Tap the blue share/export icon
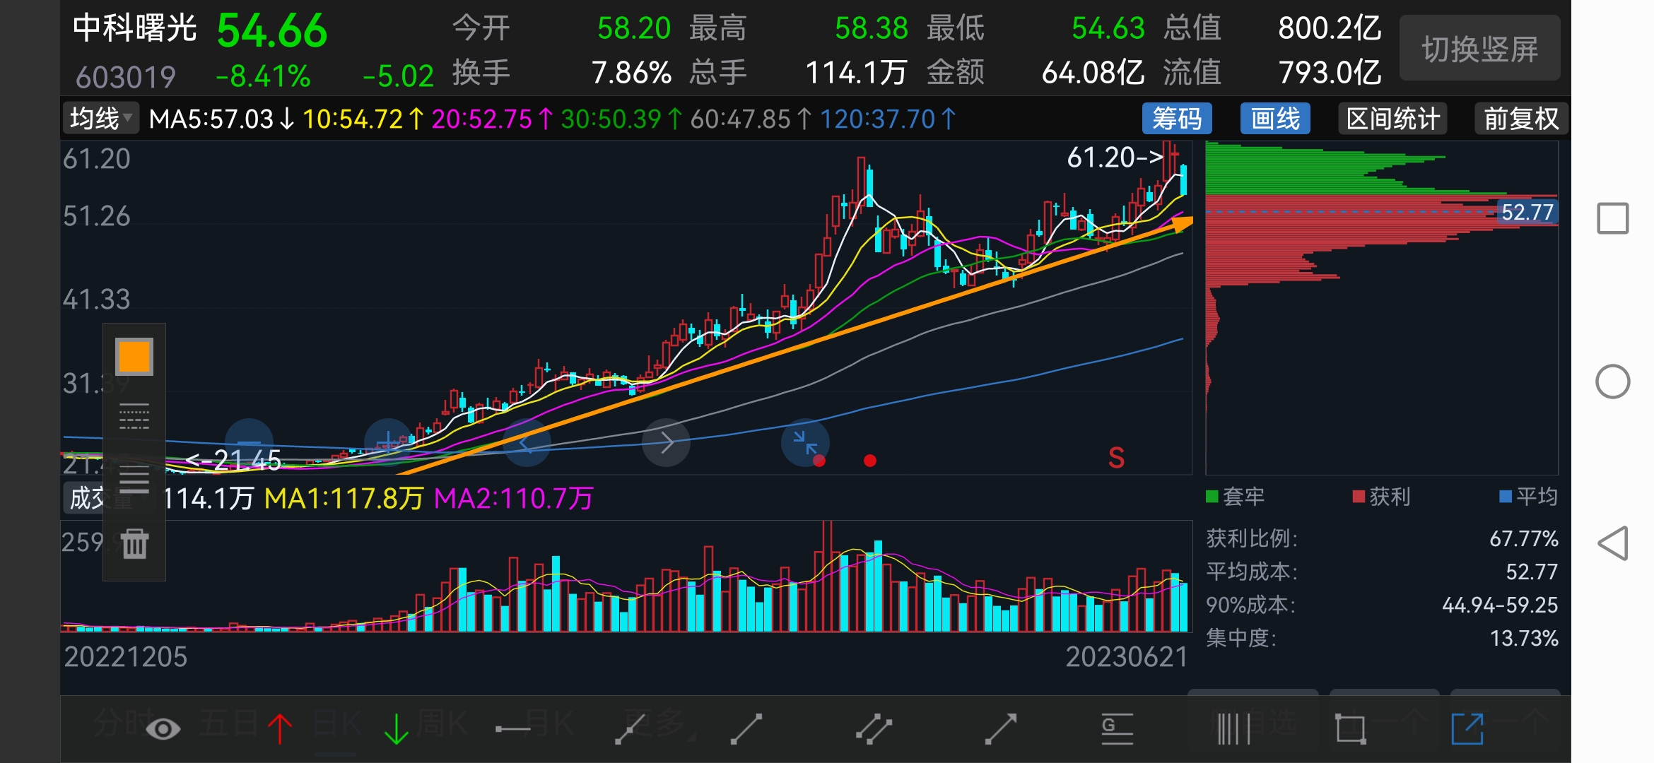Image resolution: width=1654 pixels, height=763 pixels. [x=1467, y=728]
